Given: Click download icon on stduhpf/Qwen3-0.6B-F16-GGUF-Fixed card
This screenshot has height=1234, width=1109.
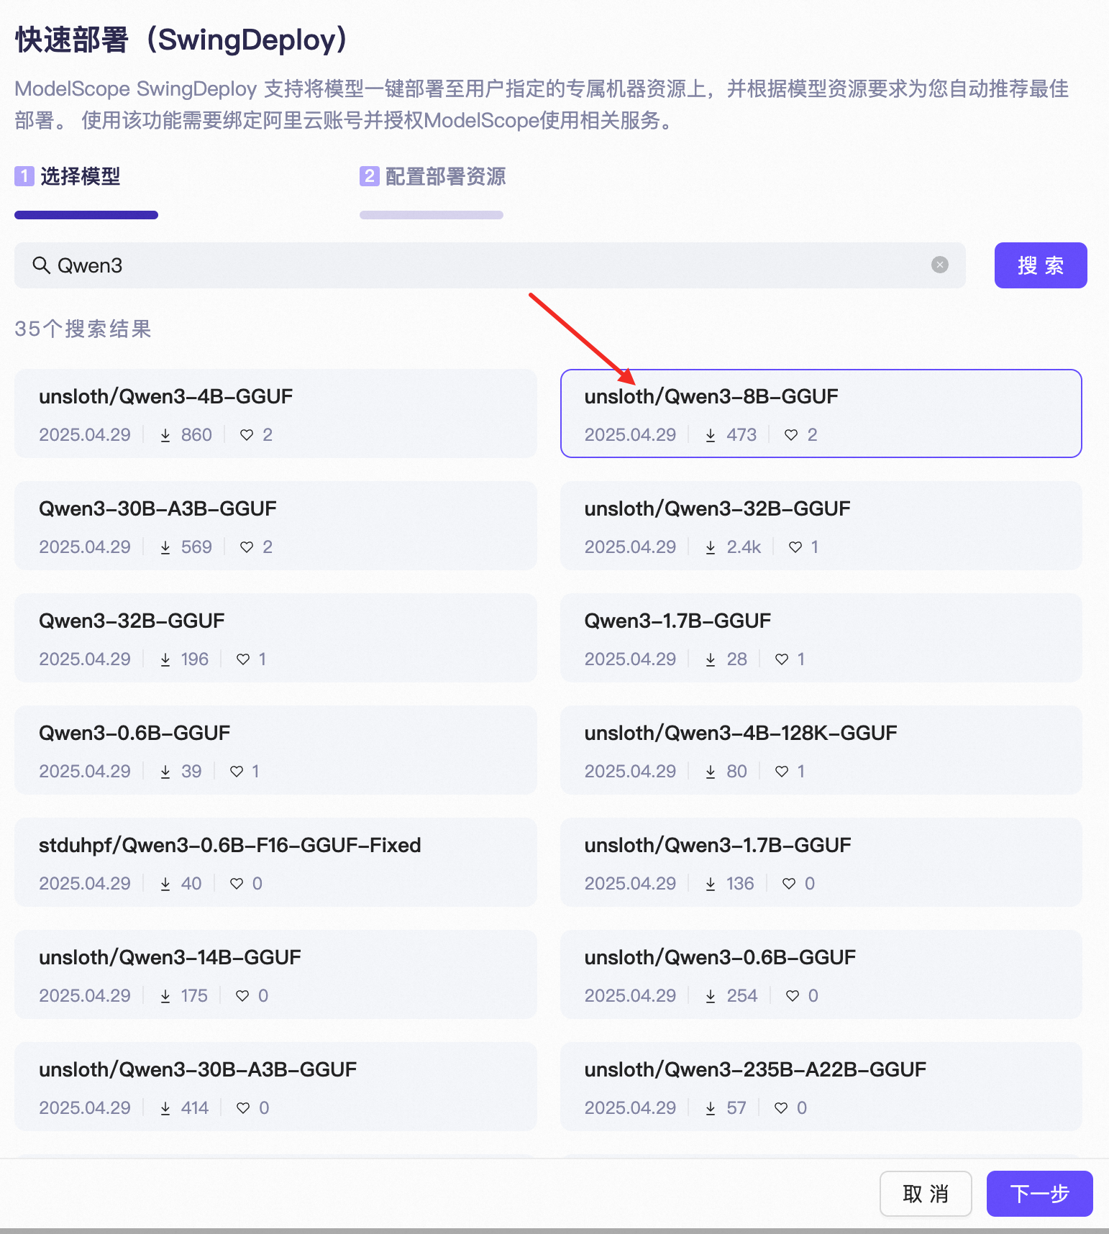Looking at the screenshot, I should (x=165, y=884).
